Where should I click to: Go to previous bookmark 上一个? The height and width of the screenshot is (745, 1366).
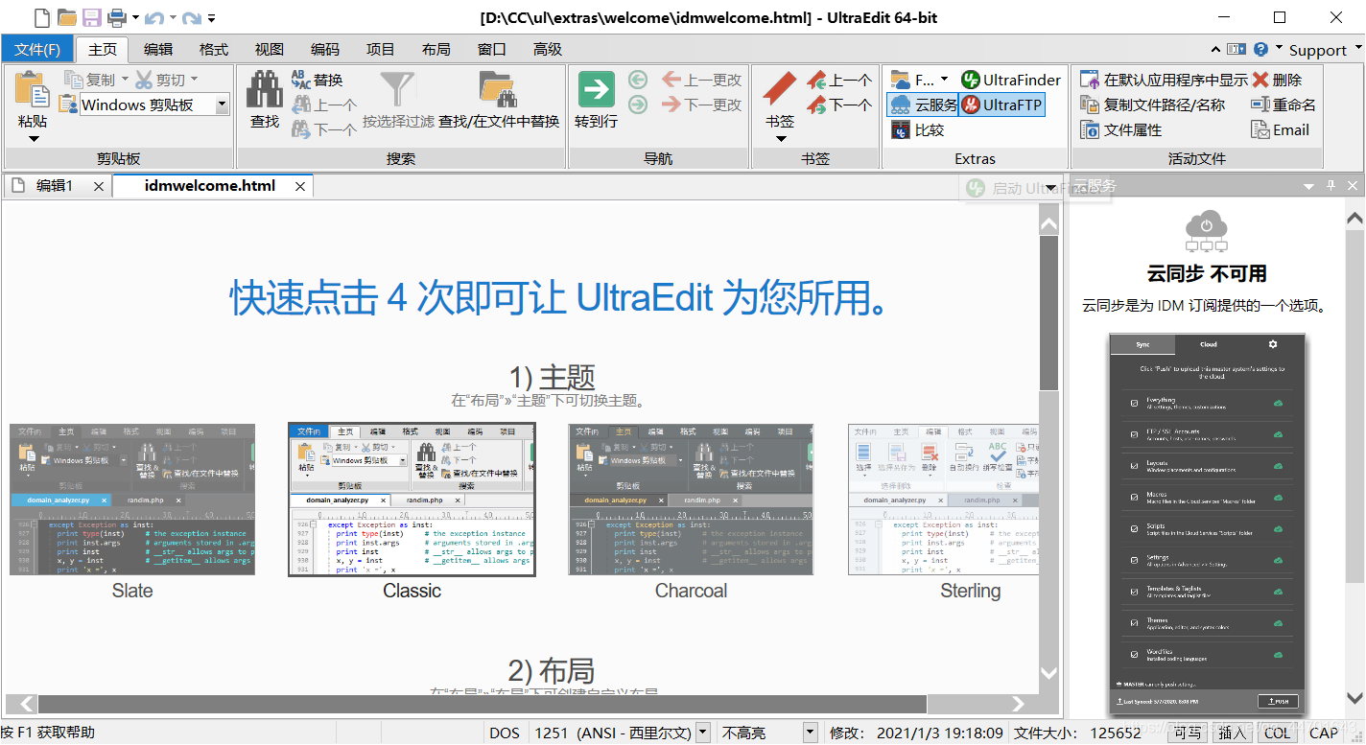coord(839,80)
